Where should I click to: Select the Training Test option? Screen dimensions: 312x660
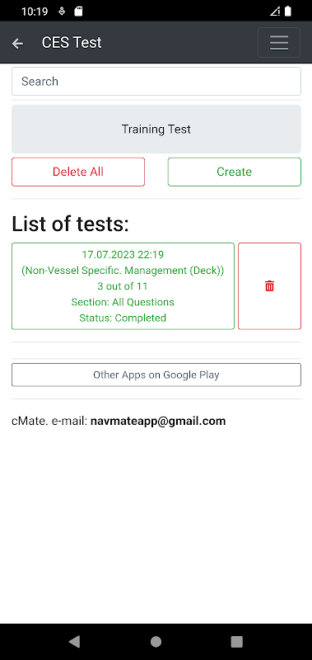156,129
